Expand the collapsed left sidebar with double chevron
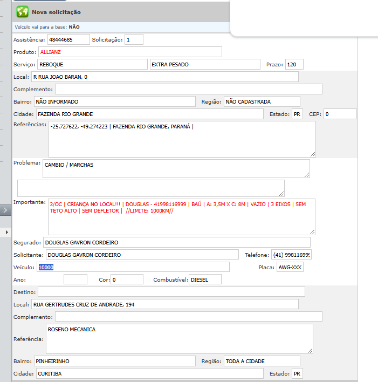This screenshot has height=382, width=378. coord(5,210)
